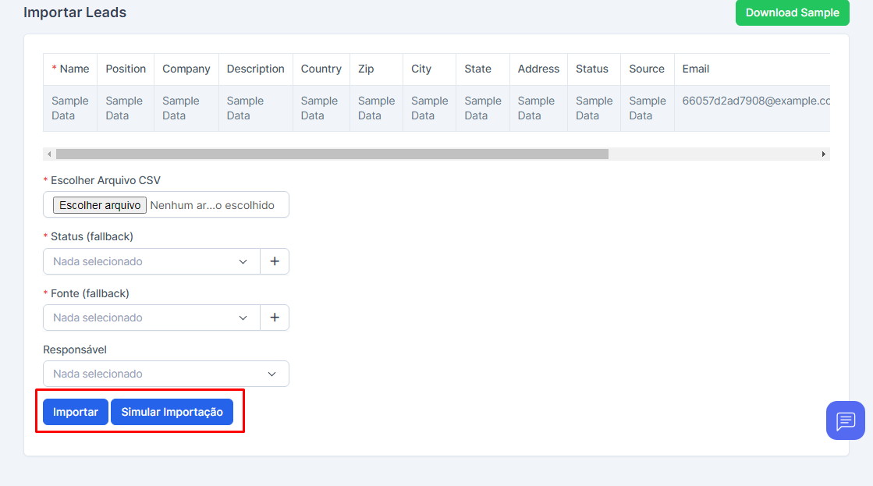The height and width of the screenshot is (486, 873).
Task: Select the Country column header
Action: (321, 69)
